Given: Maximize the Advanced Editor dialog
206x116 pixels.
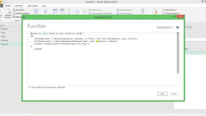Looking at the screenshot, I should click(174, 16).
